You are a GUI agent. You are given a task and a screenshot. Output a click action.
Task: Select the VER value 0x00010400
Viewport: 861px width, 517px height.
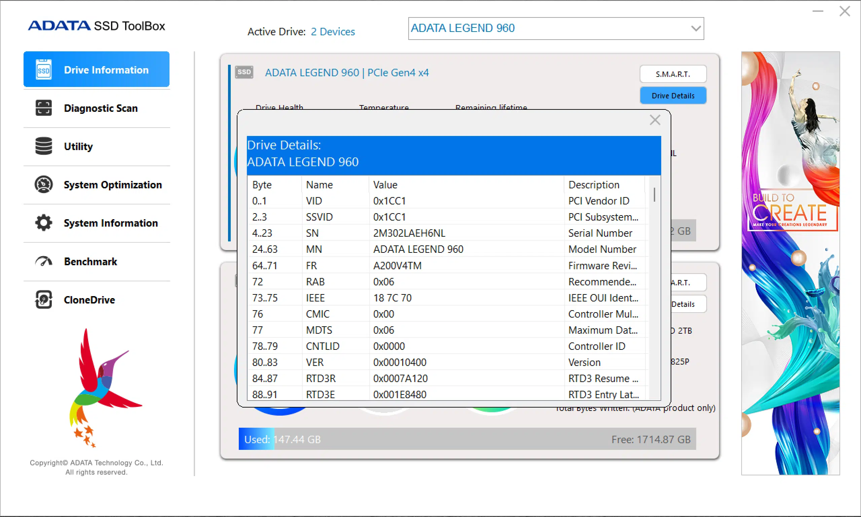[x=400, y=362]
